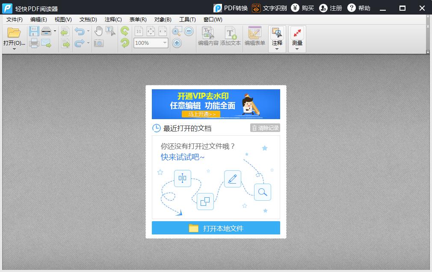Click the VIP 马上开通 banner link
Viewport: 432px width, 272px height.
click(x=201, y=114)
